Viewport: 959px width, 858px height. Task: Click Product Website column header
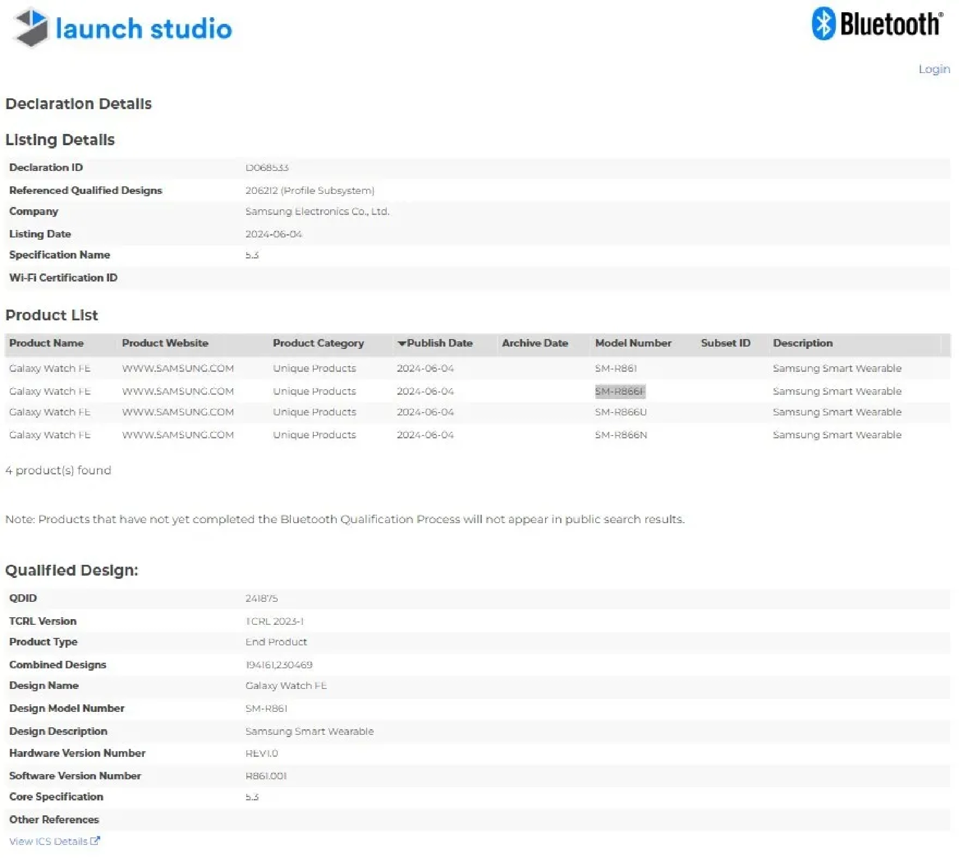click(165, 343)
